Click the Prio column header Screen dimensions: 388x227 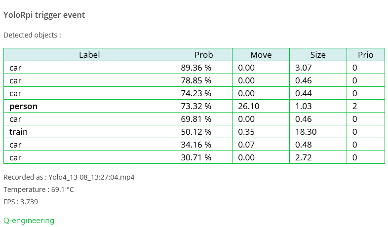pyautogui.click(x=365, y=55)
